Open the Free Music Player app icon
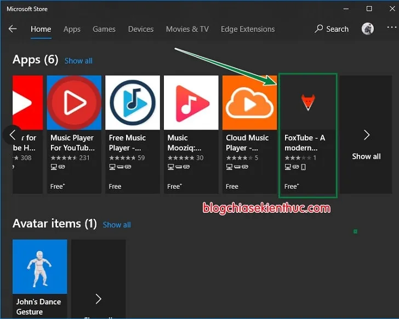Image resolution: width=399 pixels, height=319 pixels. 133,103
